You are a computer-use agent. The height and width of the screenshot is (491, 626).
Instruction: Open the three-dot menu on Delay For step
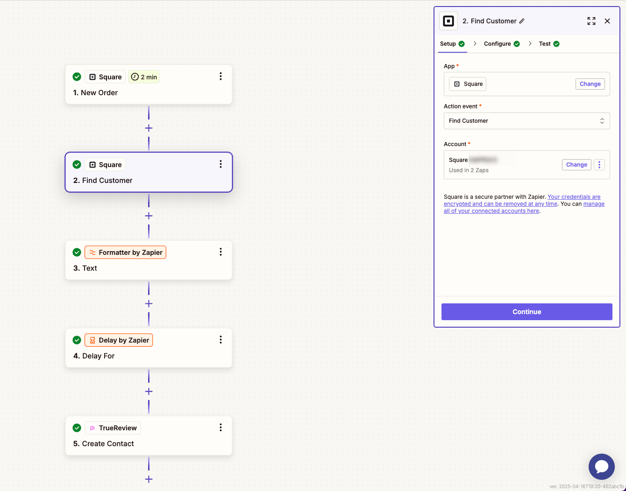pos(221,340)
